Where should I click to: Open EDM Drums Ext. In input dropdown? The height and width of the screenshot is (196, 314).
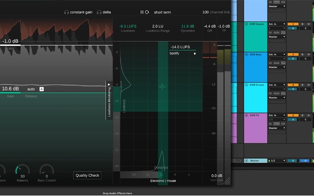click(277, 85)
